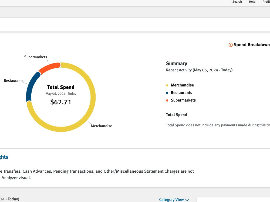Click the orange Spend Breakdown dollar icon
Viewport: 270px width, 202px height.
tap(230, 45)
